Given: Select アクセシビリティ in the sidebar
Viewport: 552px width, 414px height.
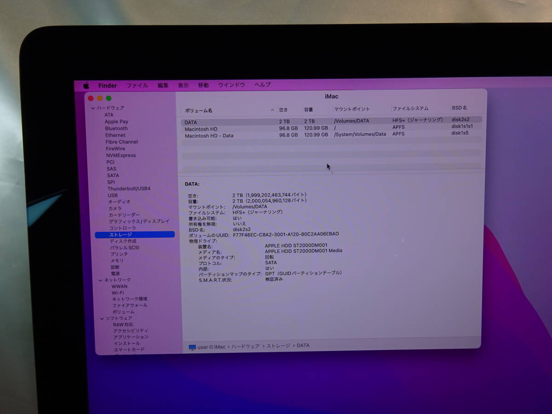Looking at the screenshot, I should (131, 331).
